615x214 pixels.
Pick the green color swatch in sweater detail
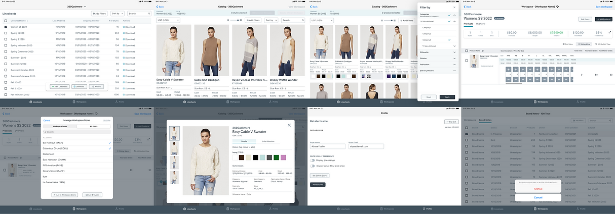(276, 157)
